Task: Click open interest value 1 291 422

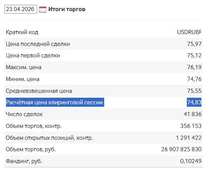Action: point(189,138)
